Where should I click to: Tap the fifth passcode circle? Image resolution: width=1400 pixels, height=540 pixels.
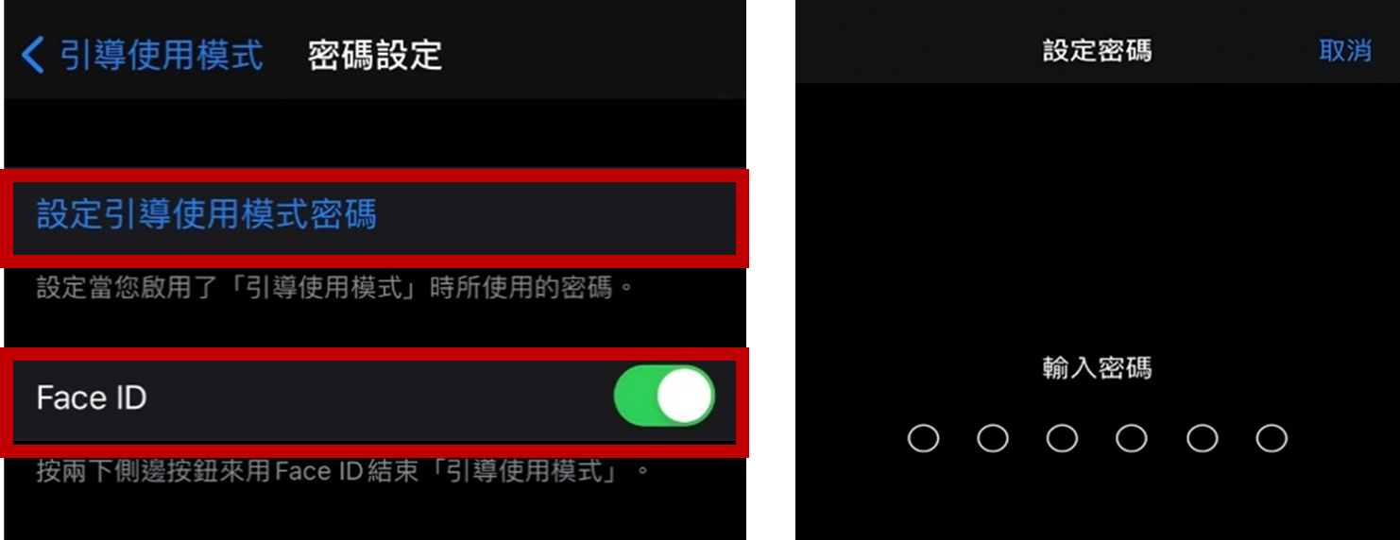pyautogui.click(x=1202, y=438)
